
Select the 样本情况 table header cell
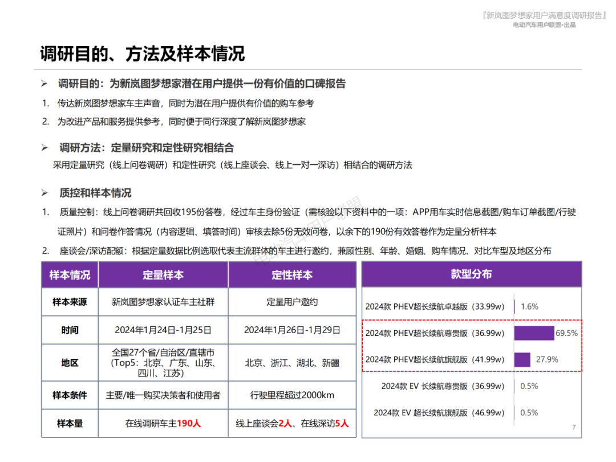pyautogui.click(x=70, y=275)
